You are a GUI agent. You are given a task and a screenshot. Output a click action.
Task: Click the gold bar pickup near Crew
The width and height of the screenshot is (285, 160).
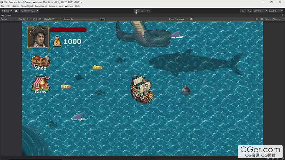click(66, 87)
